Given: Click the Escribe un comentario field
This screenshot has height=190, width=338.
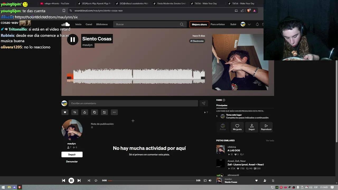Looking at the screenshot, I should pos(133,103).
